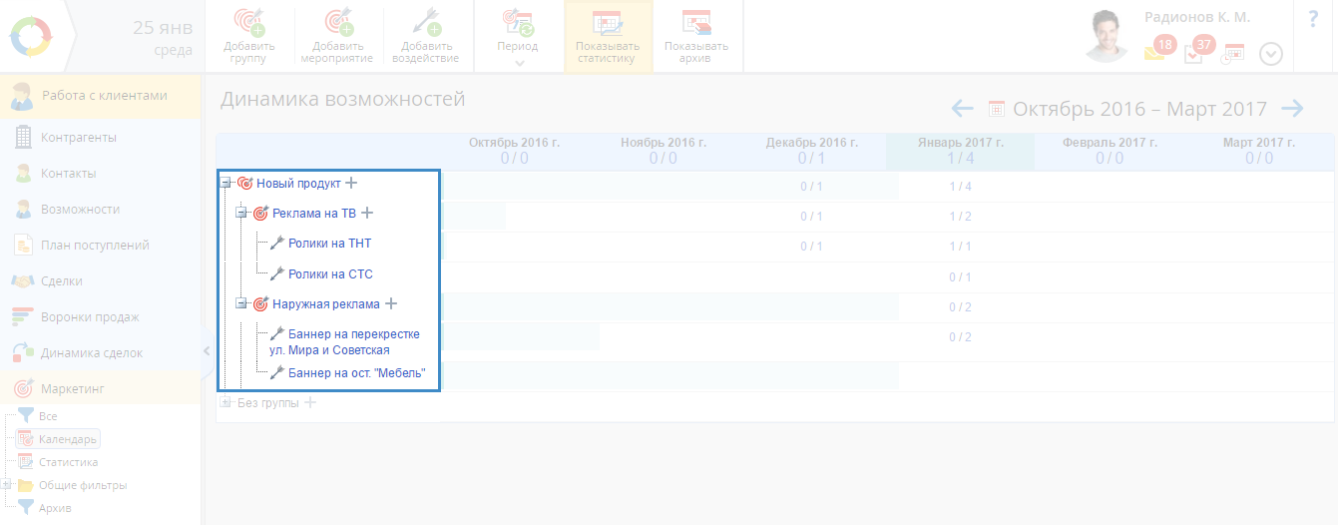Click the Октябрь 2016 – Март 2017 range text
The height and width of the screenshot is (525, 1338).
(x=1140, y=109)
